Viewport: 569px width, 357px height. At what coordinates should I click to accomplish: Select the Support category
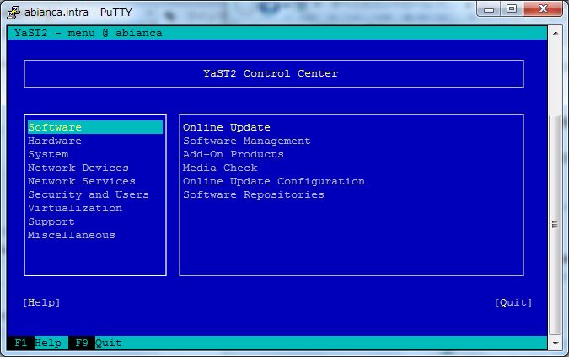[51, 221]
